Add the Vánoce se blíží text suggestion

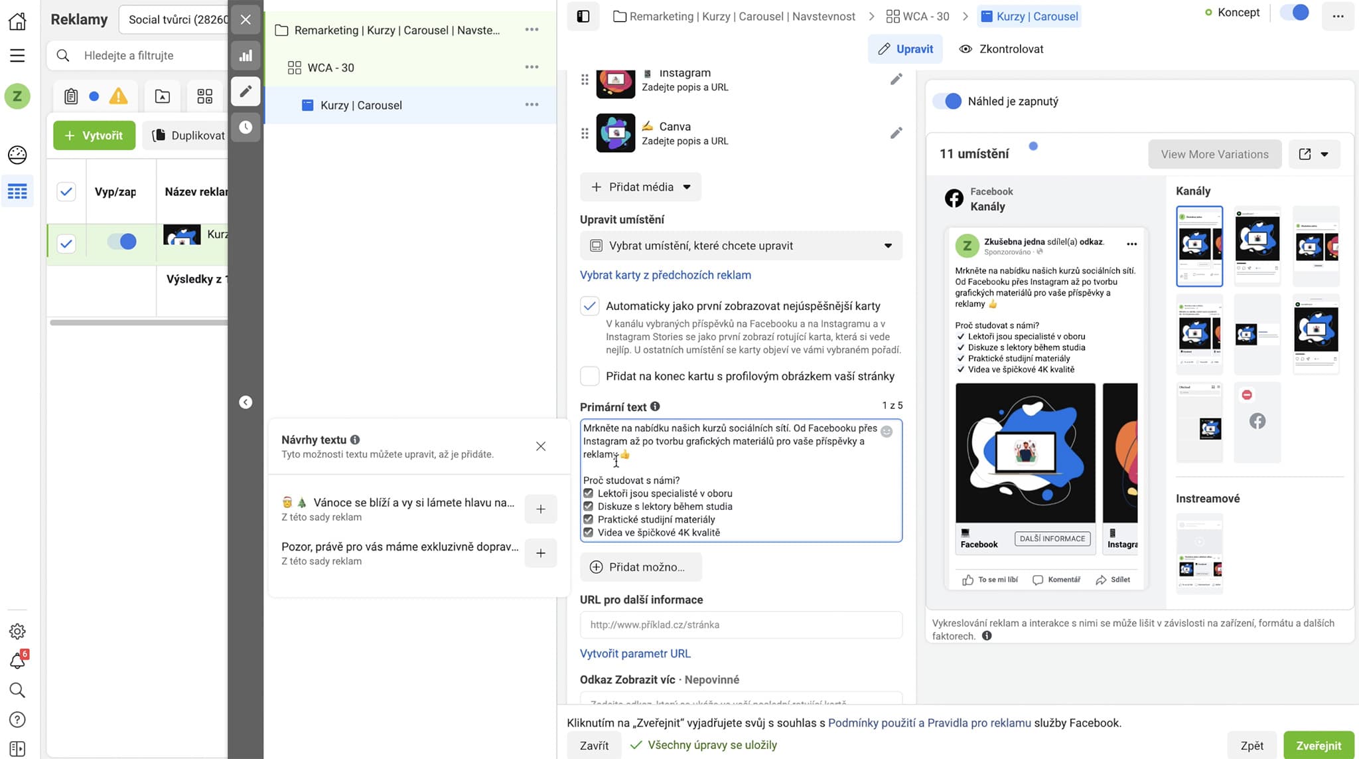(541, 509)
